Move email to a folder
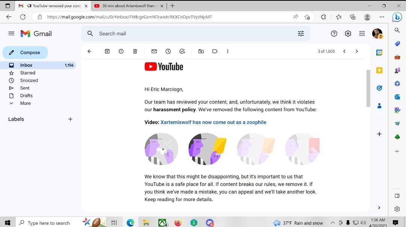The height and width of the screenshot is (227, 406). click(x=201, y=51)
